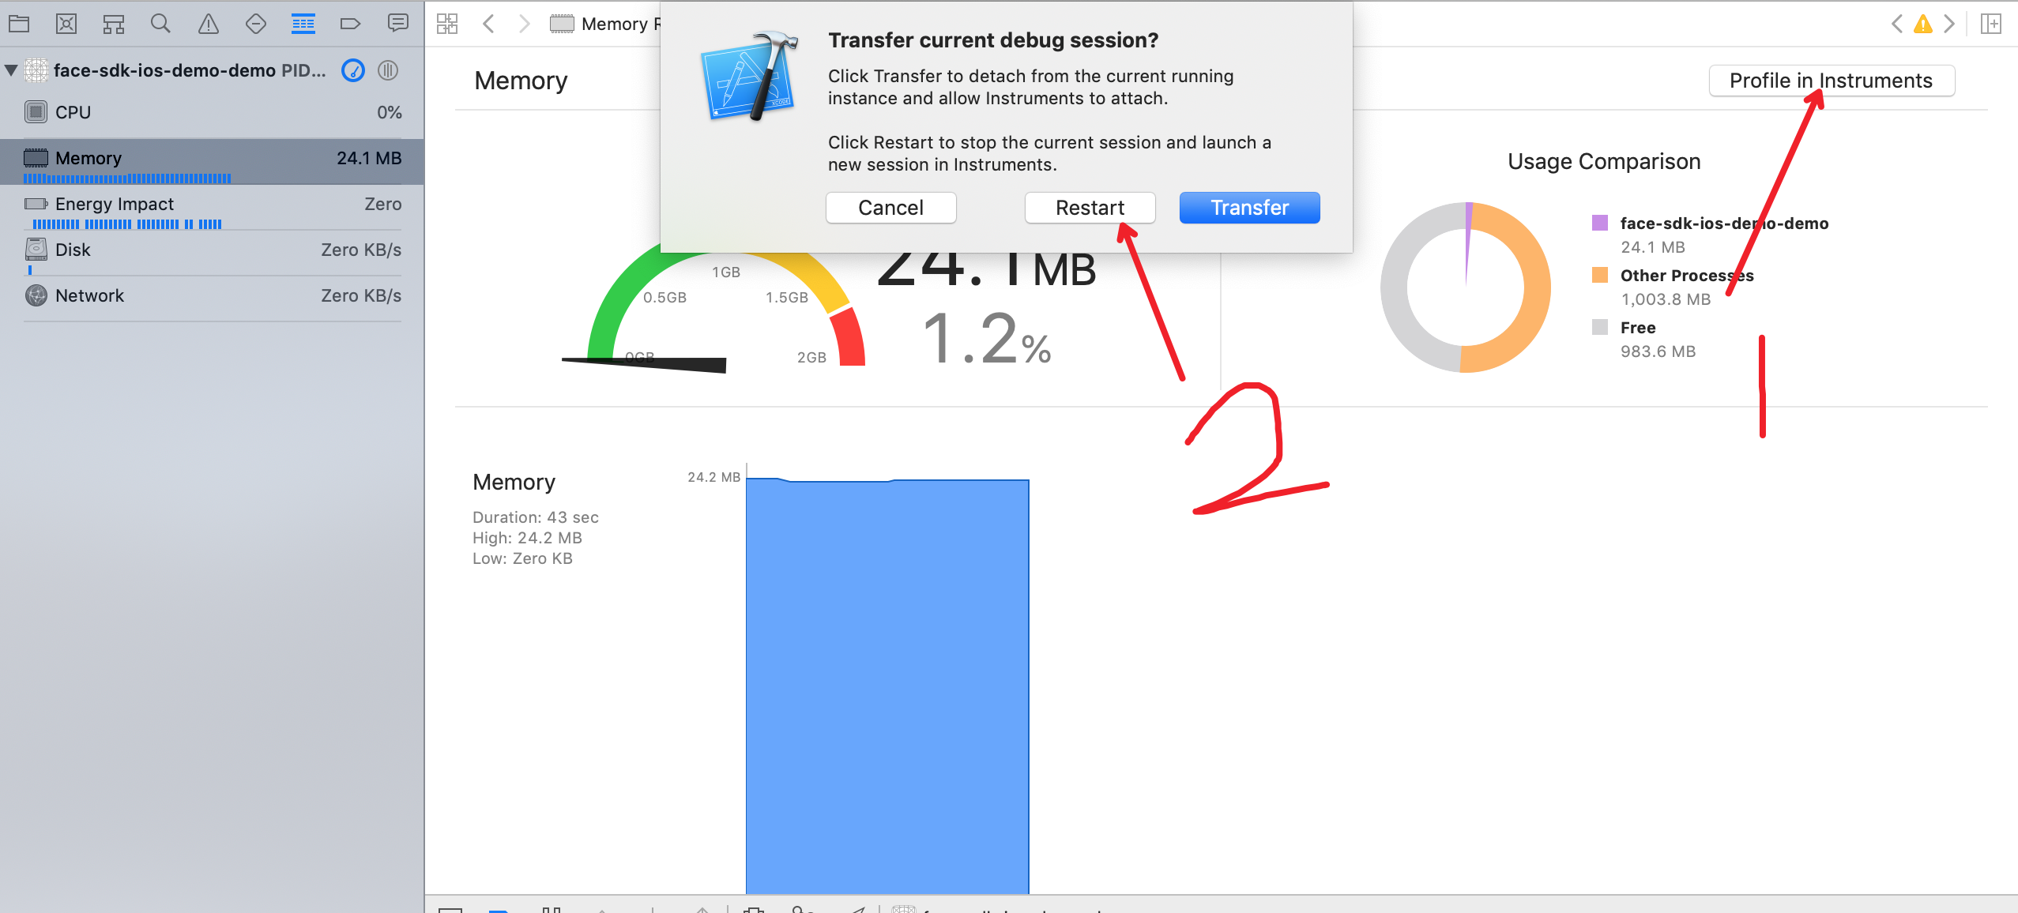Select the Debug navigator icon
Image resolution: width=2018 pixels, height=913 pixels.
303,24
